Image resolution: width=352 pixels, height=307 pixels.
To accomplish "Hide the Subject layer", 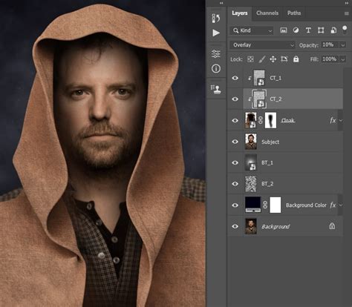I will [x=235, y=142].
